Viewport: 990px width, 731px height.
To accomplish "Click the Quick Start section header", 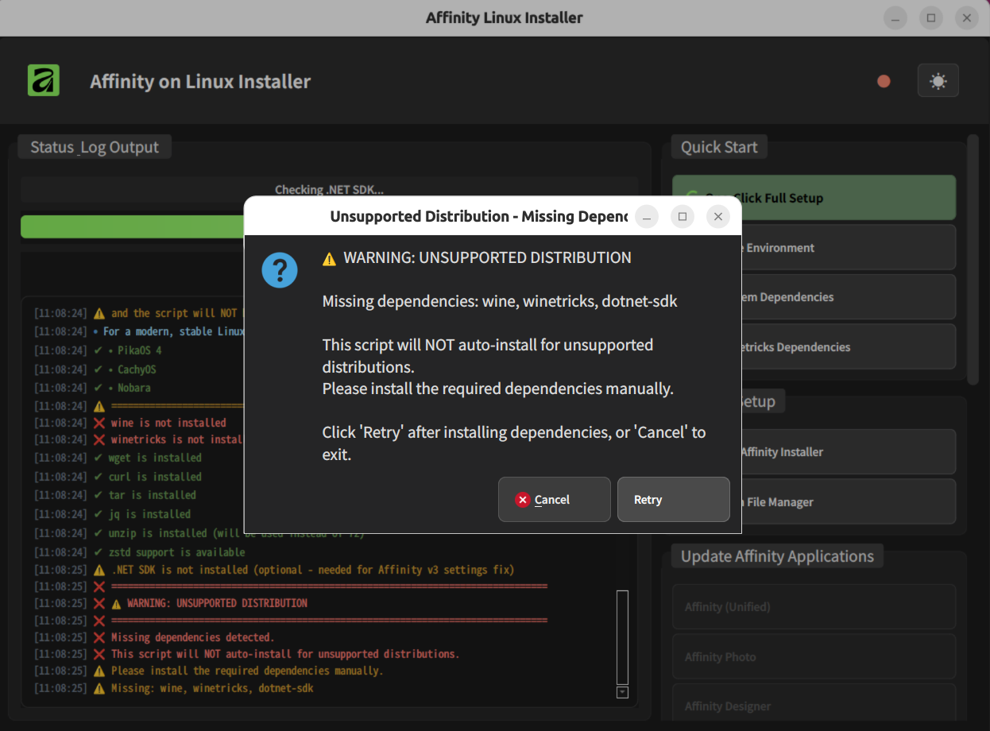I will pos(719,147).
